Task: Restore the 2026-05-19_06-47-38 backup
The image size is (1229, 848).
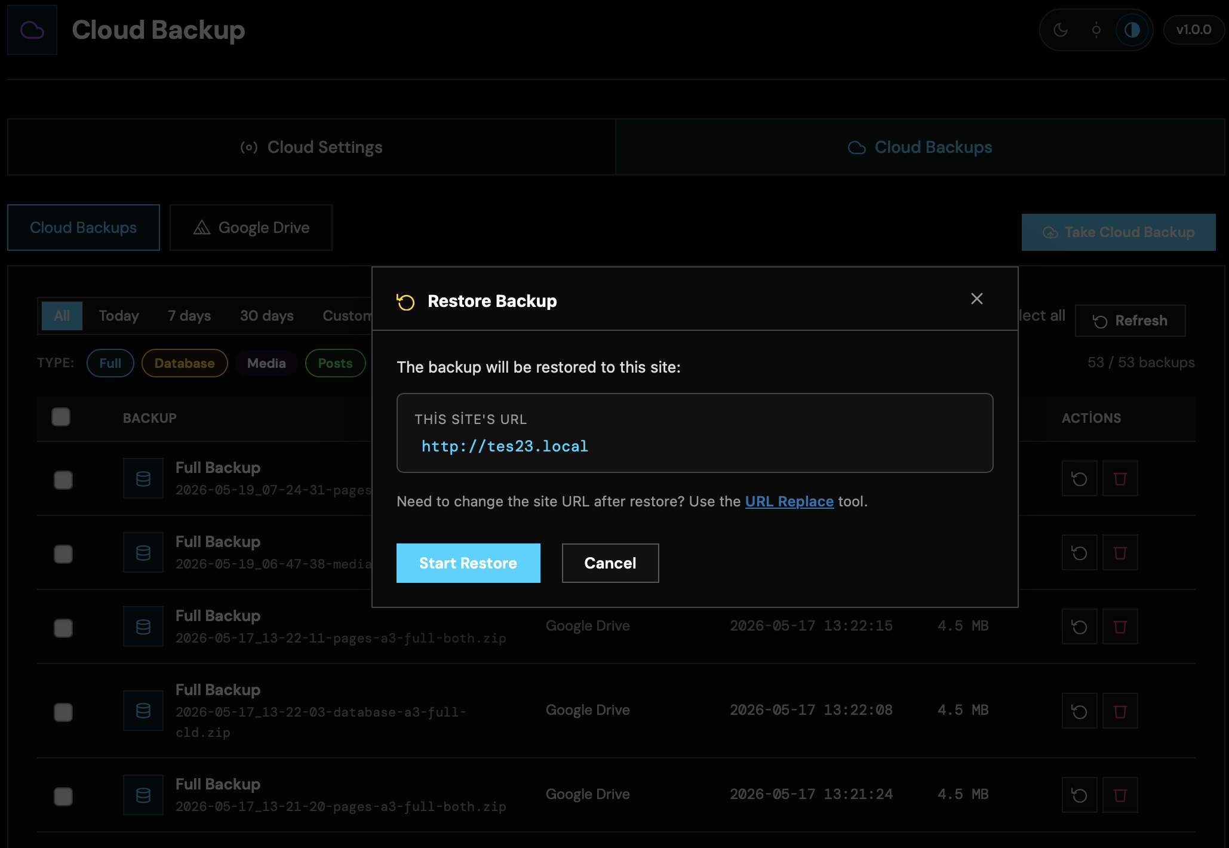Action: pyautogui.click(x=1080, y=552)
